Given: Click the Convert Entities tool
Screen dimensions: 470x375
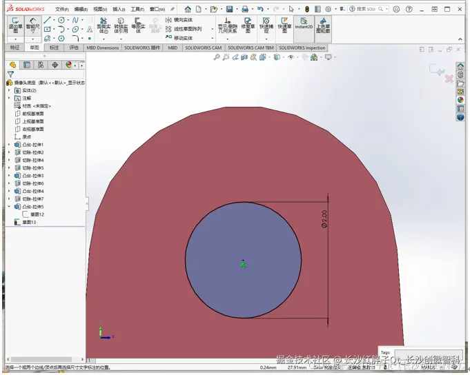Looking at the screenshot, I should (x=121, y=26).
